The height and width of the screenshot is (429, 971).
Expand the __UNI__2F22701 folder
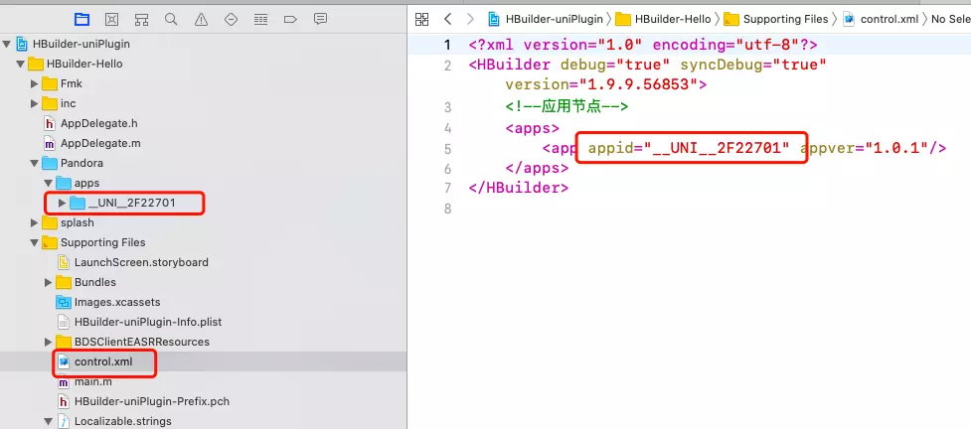click(x=63, y=203)
